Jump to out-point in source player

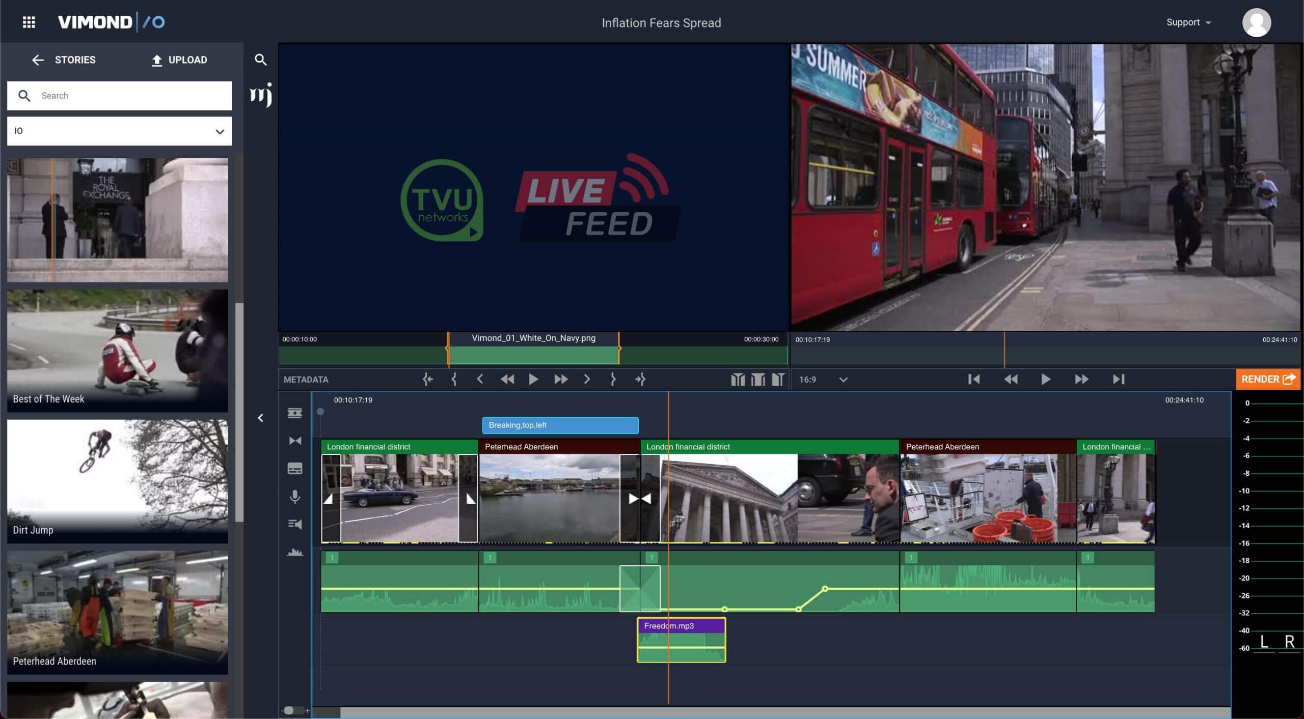(x=640, y=379)
